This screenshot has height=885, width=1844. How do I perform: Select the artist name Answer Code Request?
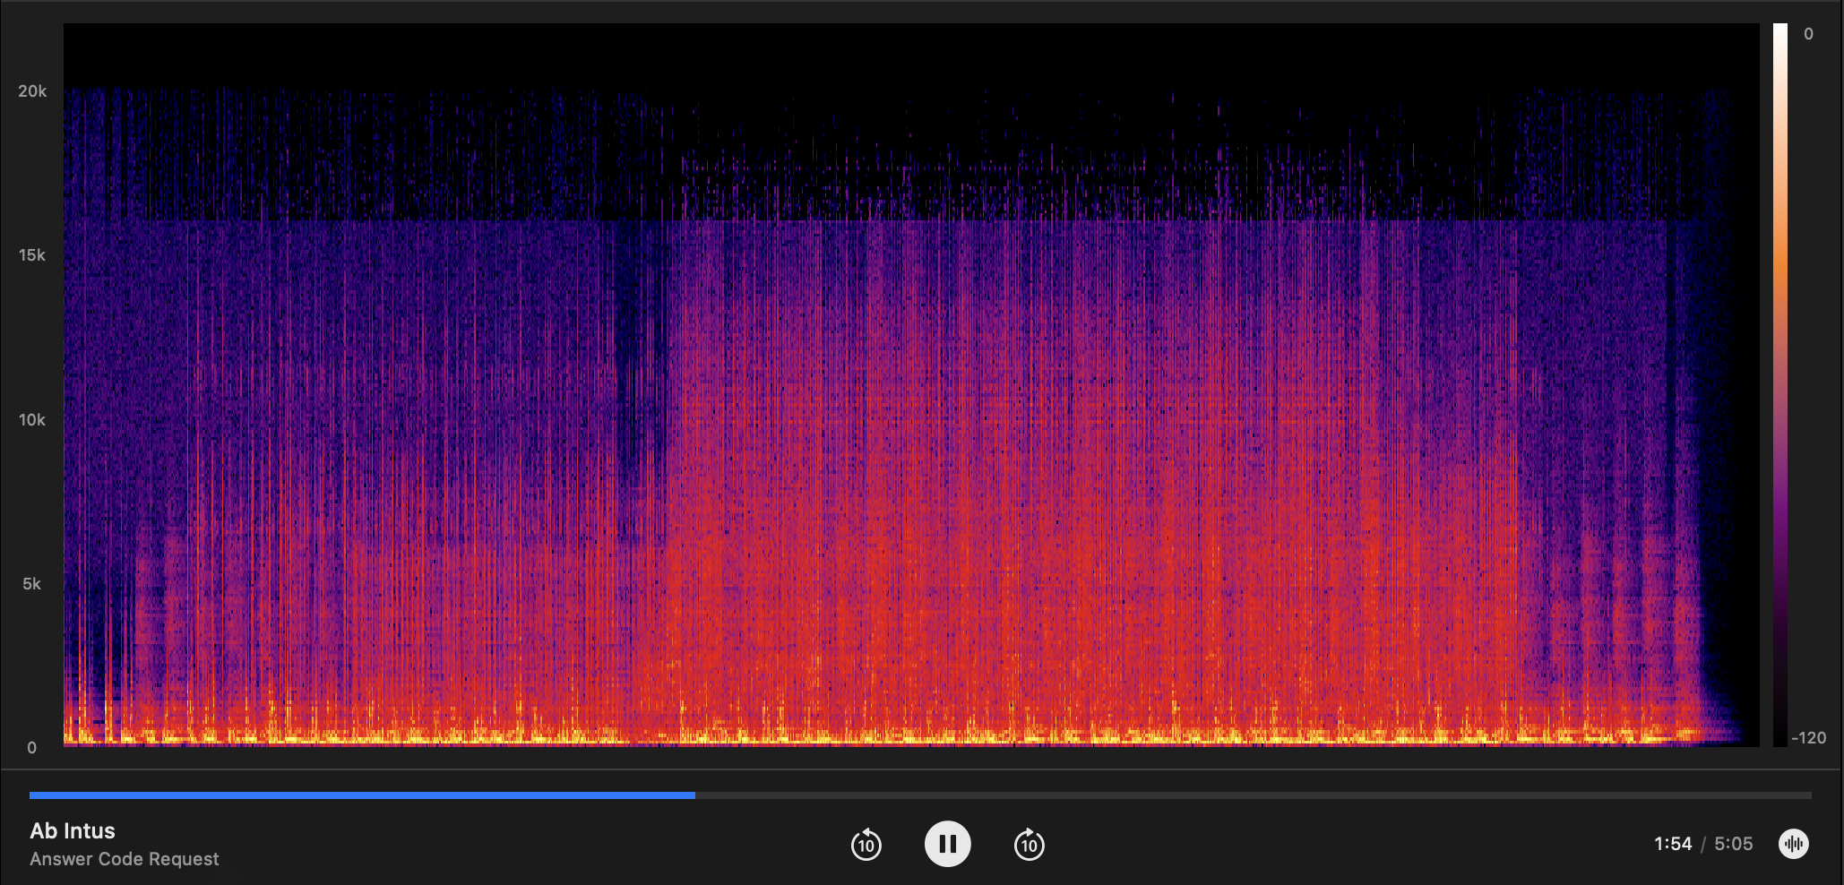click(x=124, y=859)
